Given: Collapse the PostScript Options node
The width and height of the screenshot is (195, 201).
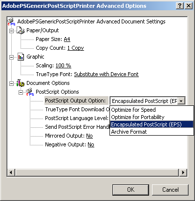Looking at the screenshot, I should click(x=21, y=92).
